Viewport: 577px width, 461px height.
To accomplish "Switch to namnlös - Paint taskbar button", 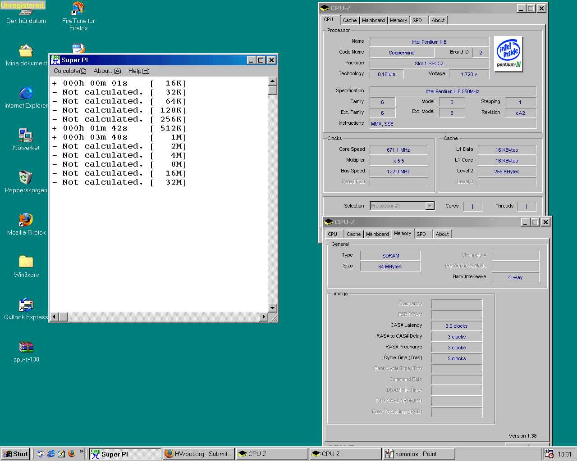I will pyautogui.click(x=418, y=454).
